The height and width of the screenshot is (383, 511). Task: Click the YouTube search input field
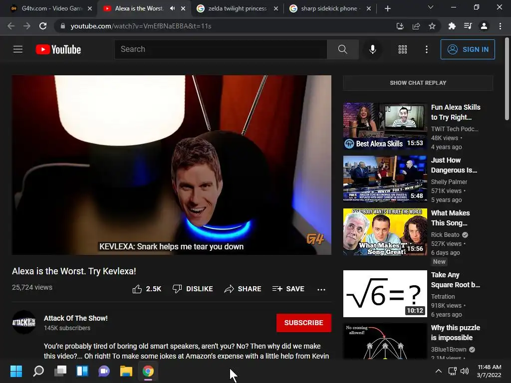coord(221,49)
